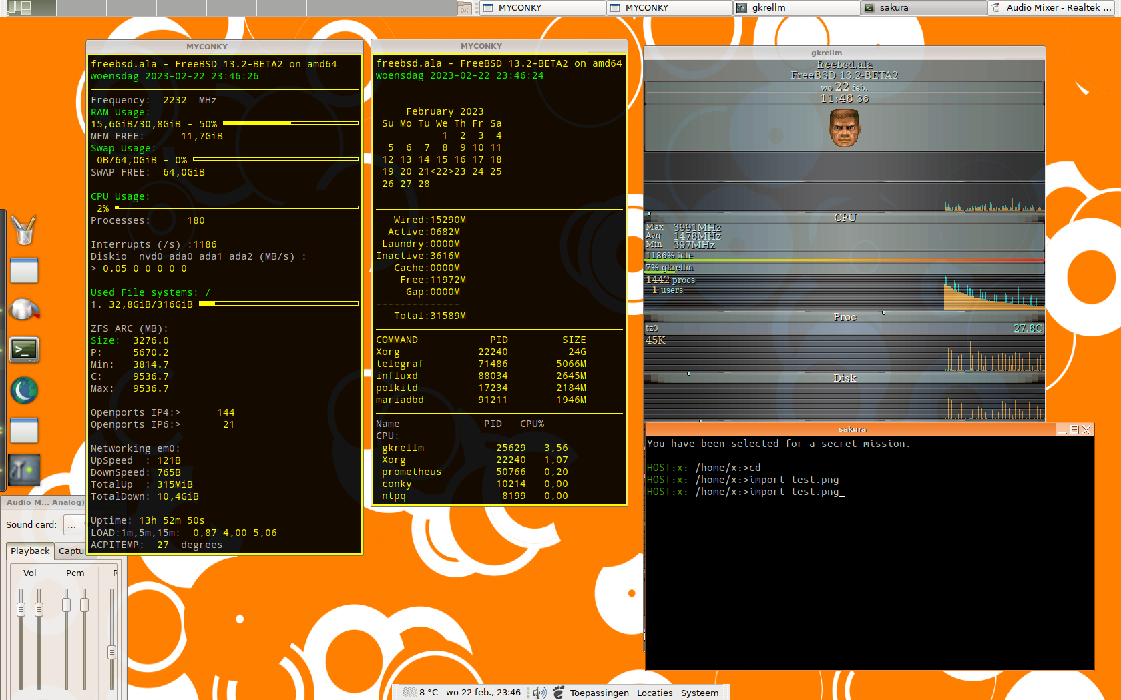Click the GNOME foot logo icon

tap(559, 693)
